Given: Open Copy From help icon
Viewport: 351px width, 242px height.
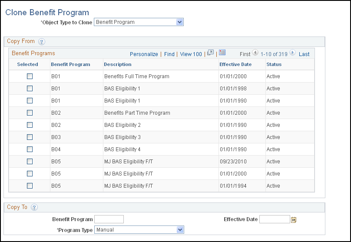Looking at the screenshot, I should (x=42, y=42).
